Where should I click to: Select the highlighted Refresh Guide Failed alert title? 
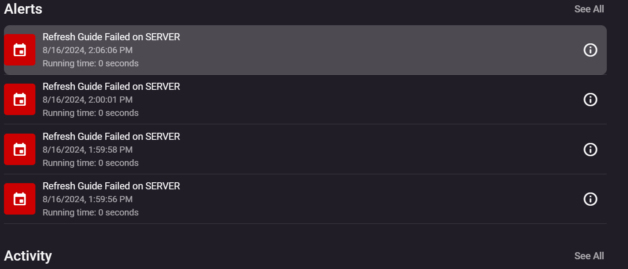coord(111,37)
